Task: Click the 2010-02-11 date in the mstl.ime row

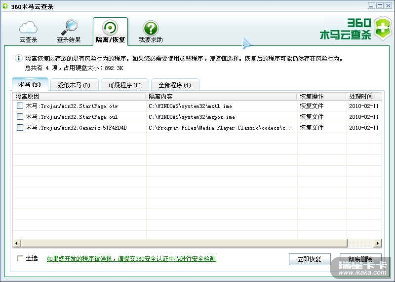Action: point(364,106)
